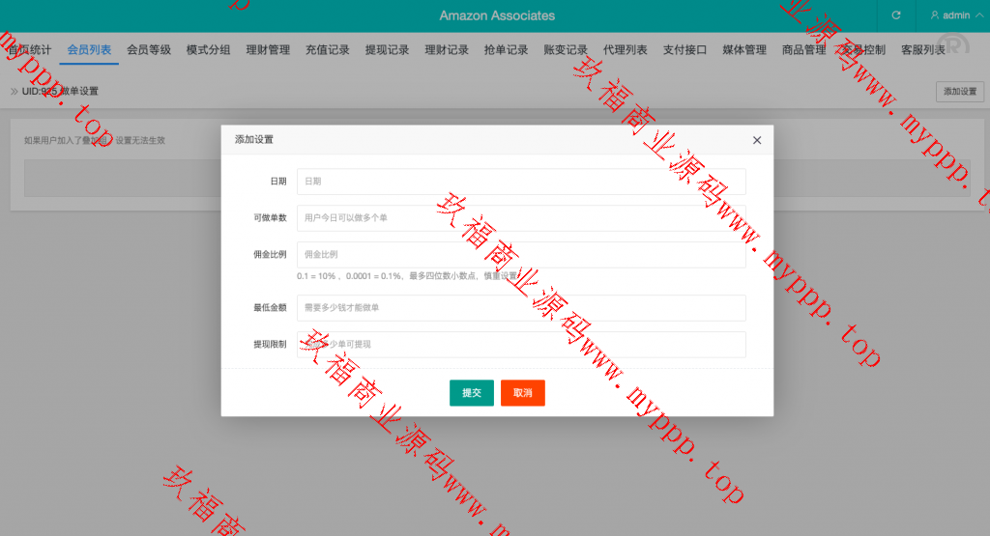Viewport: 990px width, 536px height.
Task: Navigate to 代理列表 menu item
Action: 626,50
